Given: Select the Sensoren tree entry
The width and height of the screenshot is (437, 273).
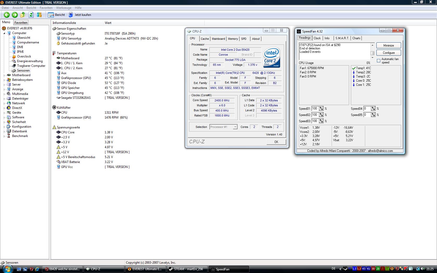Looking at the screenshot, I should (23, 70).
